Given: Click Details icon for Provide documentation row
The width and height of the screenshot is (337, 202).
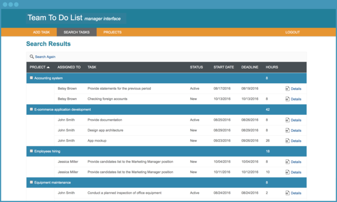Looking at the screenshot, I should [x=287, y=120].
